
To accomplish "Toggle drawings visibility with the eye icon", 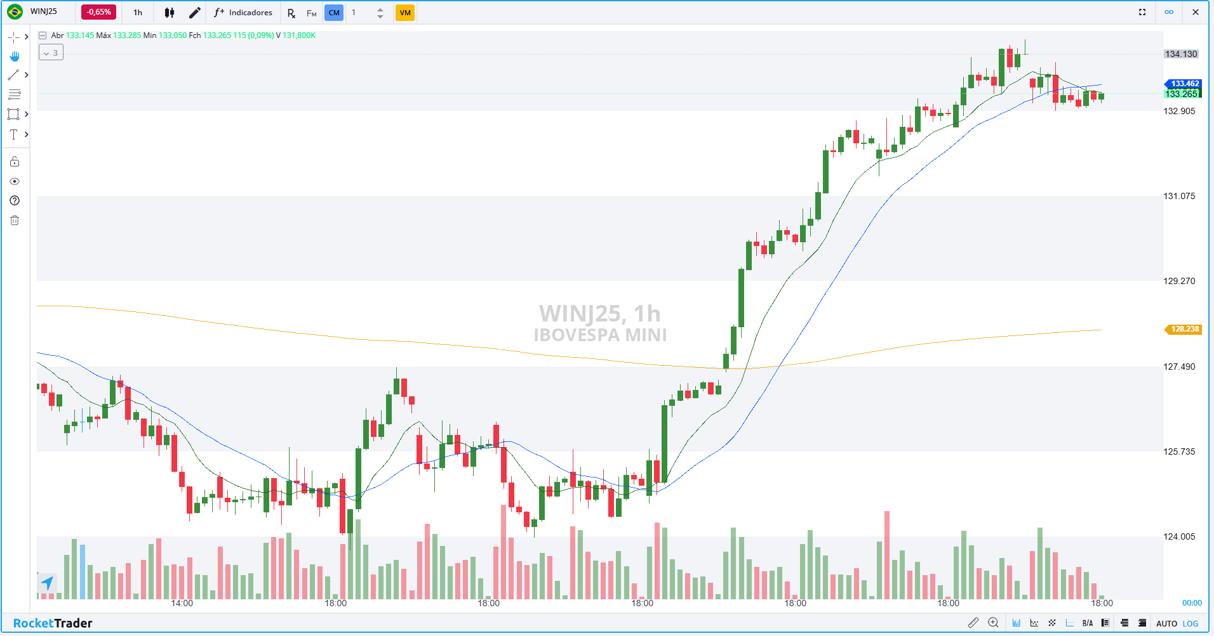I will (x=15, y=181).
